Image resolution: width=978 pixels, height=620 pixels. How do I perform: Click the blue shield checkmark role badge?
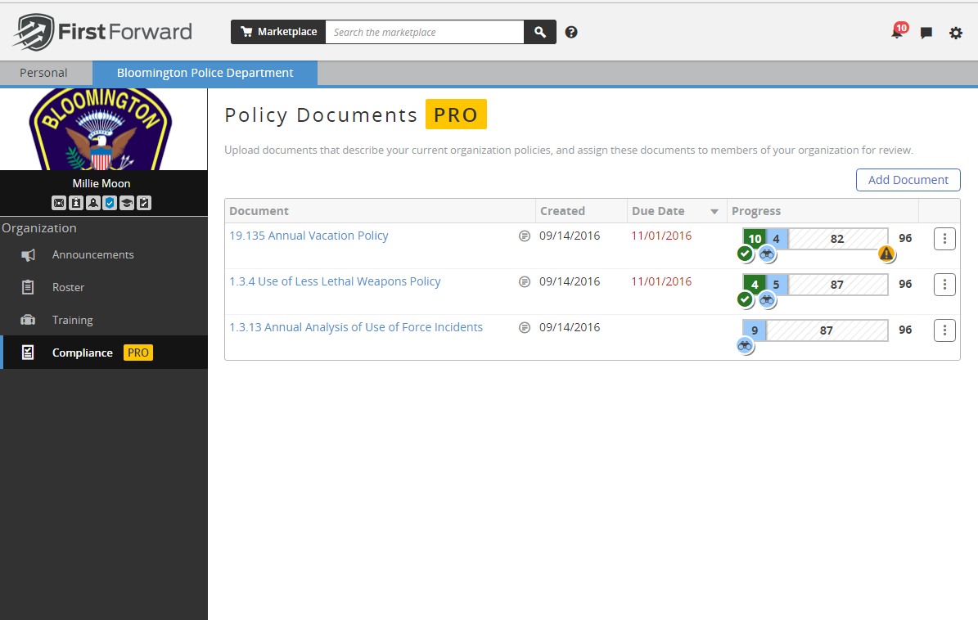tap(110, 203)
